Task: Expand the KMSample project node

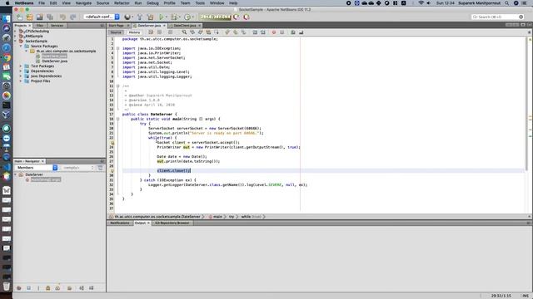Action: point(16,36)
